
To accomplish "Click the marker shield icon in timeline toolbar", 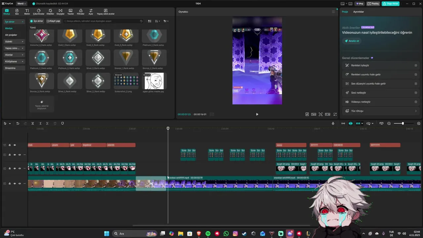I will pos(62,123).
